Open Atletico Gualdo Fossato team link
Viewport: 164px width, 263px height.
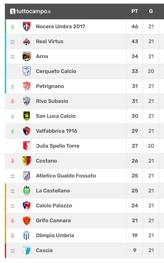[x=66, y=176]
